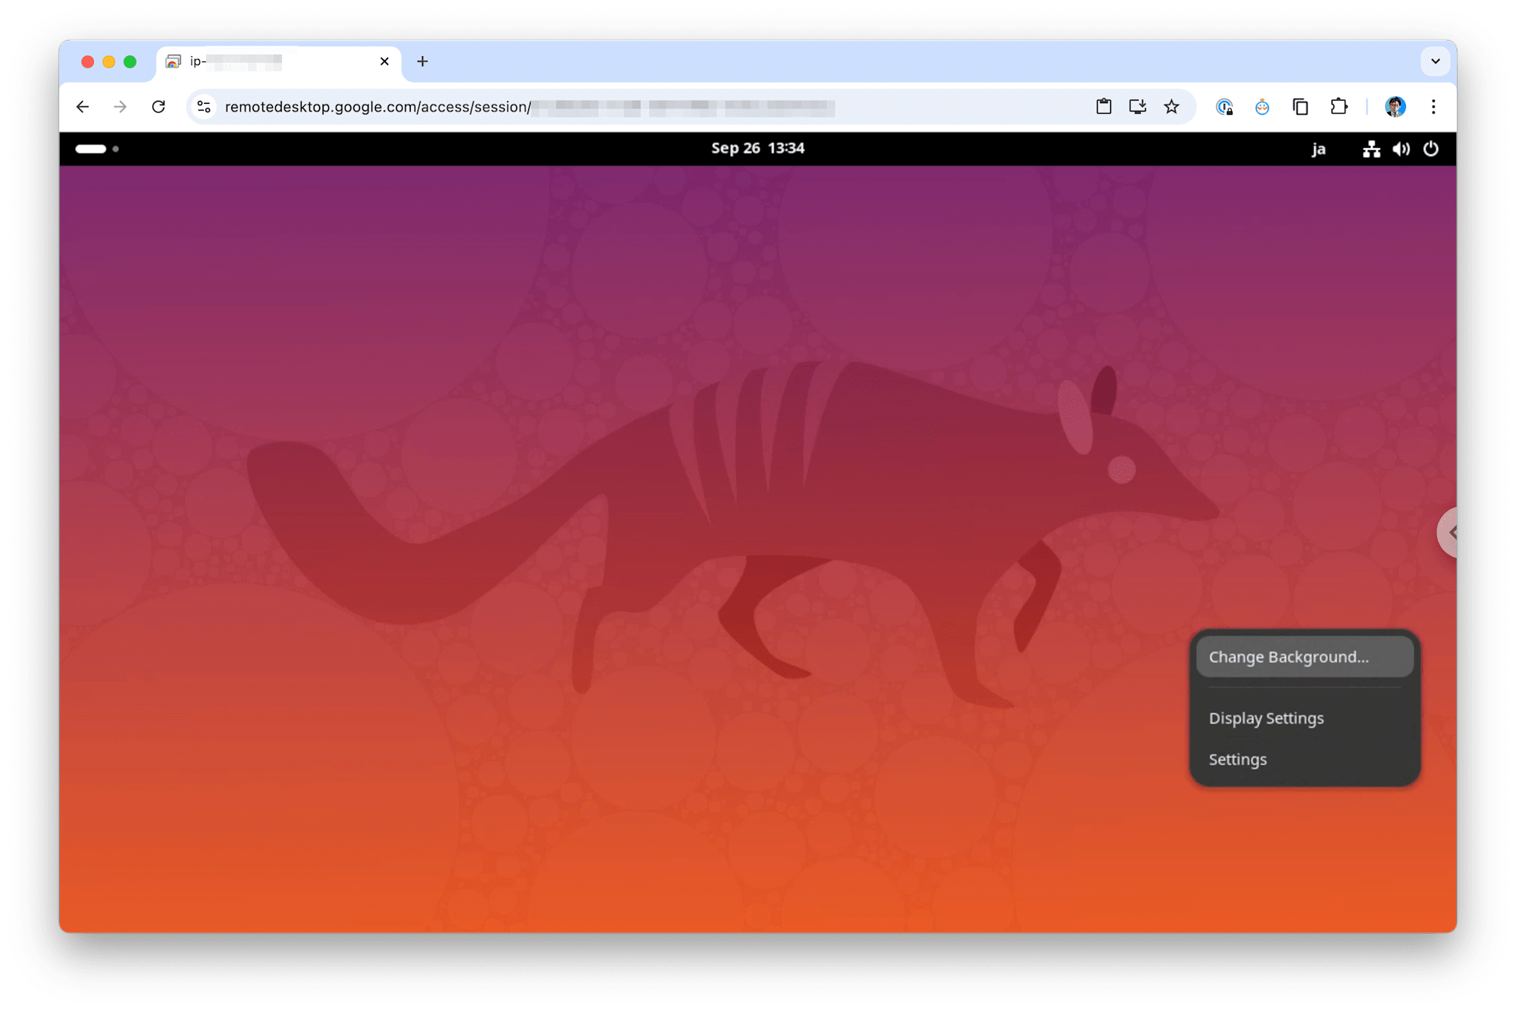Screen dimensions: 1516x1011
Task: Open the volume speaker icon
Action: pyautogui.click(x=1402, y=149)
